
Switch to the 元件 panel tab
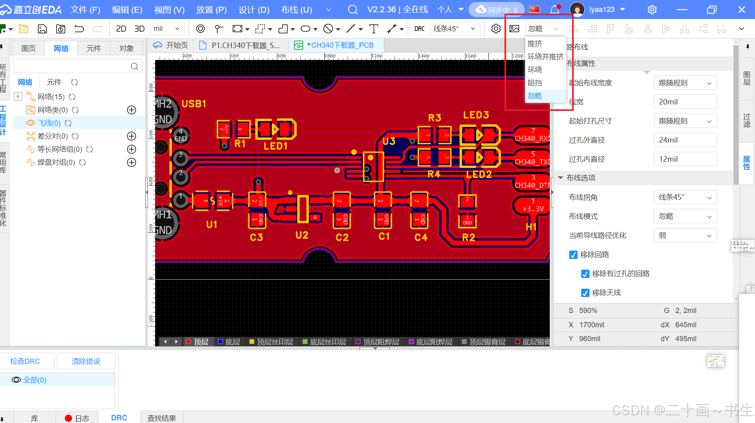(94, 48)
